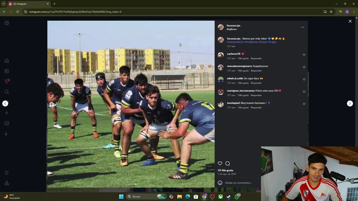The image size is (358, 201).
Task: Click the post date '7 de ago. de 2023'
Action: 227,174
